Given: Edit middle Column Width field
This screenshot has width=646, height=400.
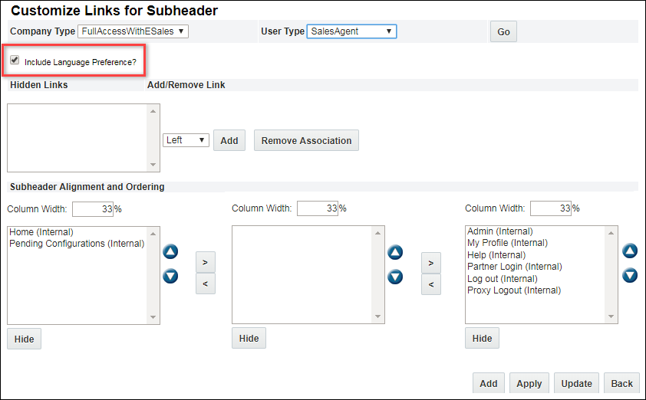Looking at the screenshot, I should (318, 208).
